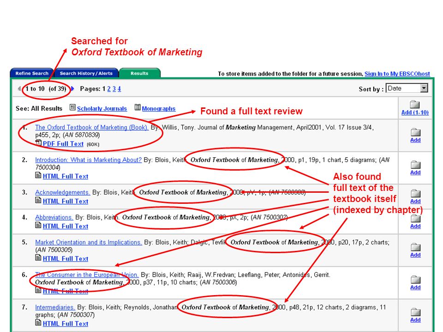The image size is (443, 332).
Task: Go to results page 3
Action: pos(114,89)
